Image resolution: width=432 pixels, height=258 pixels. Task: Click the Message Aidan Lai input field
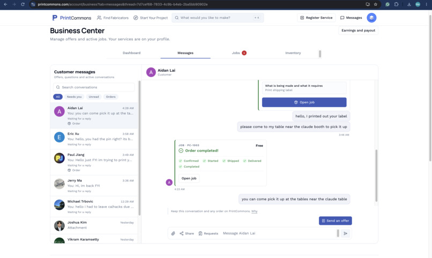click(x=278, y=233)
